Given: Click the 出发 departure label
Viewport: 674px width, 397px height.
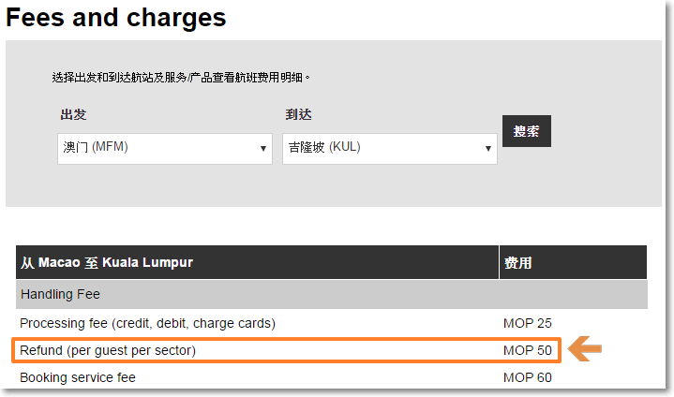Looking at the screenshot, I should (73, 114).
